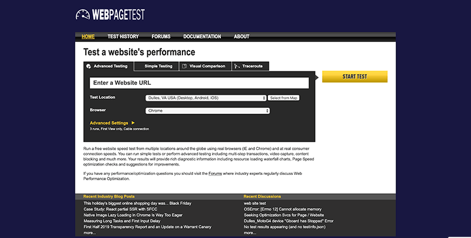
Task: Open the ABOUT menu item
Action: tap(241, 37)
